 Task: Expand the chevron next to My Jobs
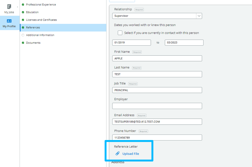point(17,7)
